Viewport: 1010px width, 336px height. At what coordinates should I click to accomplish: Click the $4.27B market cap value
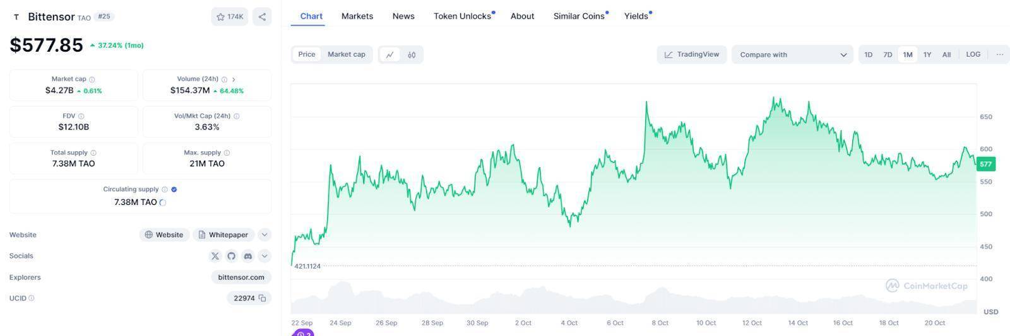(x=59, y=91)
